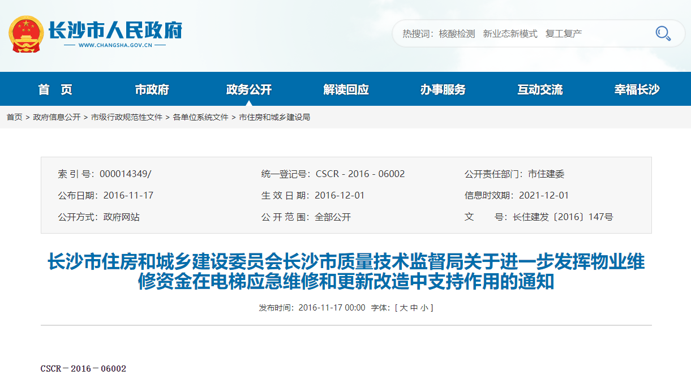
Task: Open 市级行政规范性文件 breadcrumb link
Action: 127,117
